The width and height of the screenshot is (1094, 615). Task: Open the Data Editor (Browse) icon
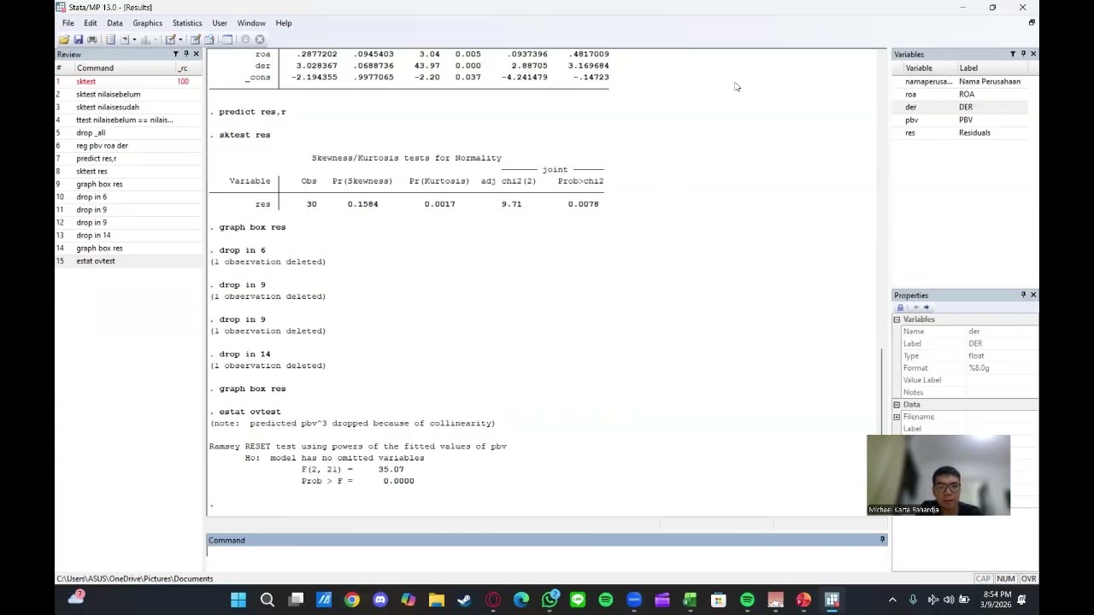click(209, 39)
